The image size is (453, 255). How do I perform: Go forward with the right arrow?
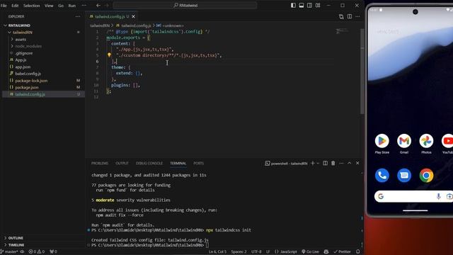pyautogui.click(x=107, y=5)
